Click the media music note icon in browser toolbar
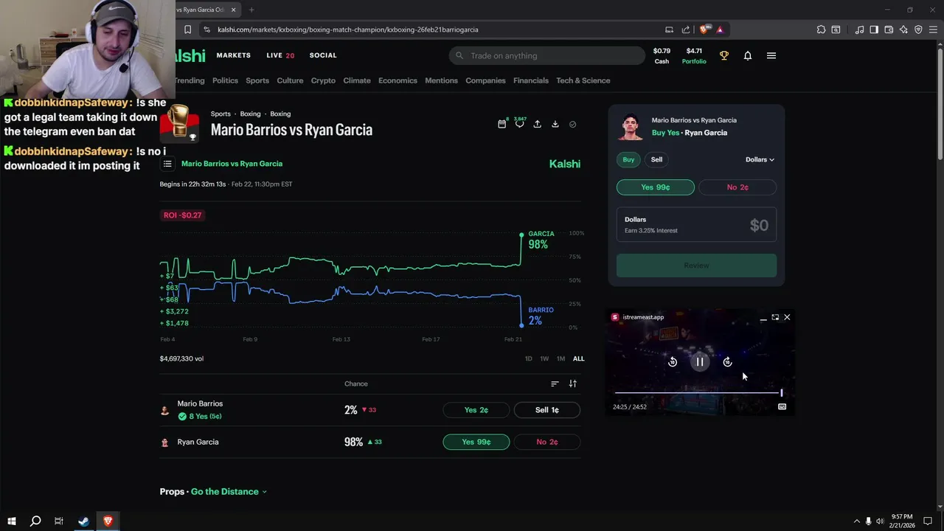The width and height of the screenshot is (944, 531). [x=859, y=29]
